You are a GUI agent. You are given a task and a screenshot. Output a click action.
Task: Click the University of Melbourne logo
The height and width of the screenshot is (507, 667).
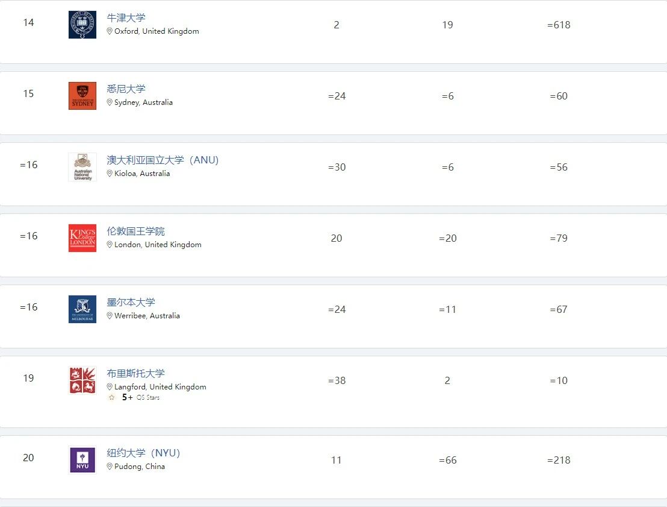82,309
